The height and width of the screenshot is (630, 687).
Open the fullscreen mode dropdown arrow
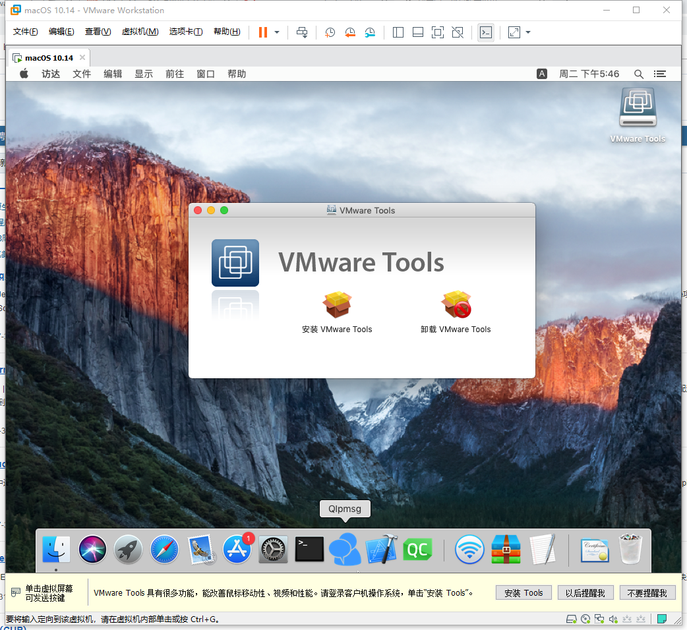click(x=527, y=32)
